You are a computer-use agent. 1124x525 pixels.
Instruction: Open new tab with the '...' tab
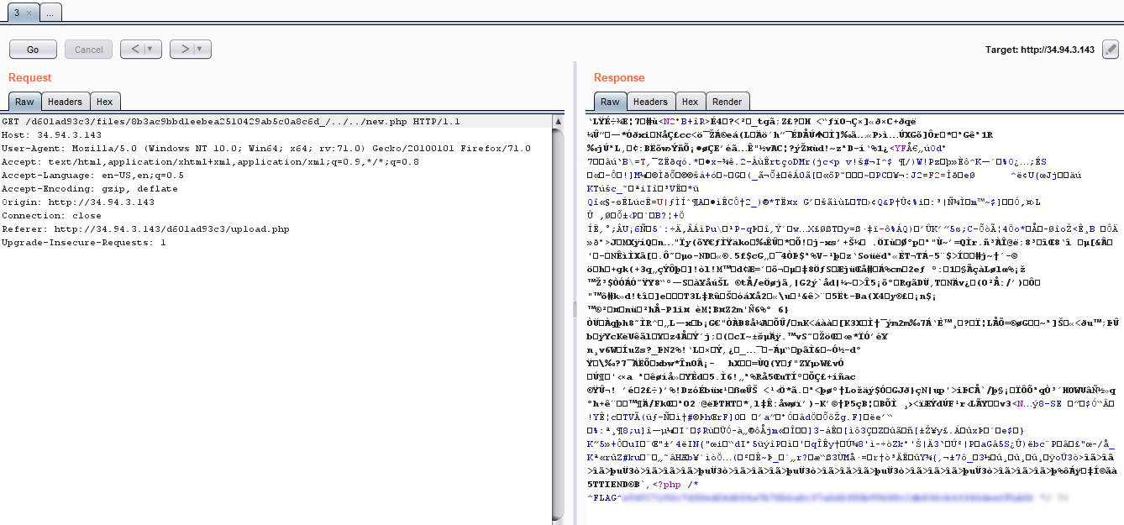click(50, 13)
